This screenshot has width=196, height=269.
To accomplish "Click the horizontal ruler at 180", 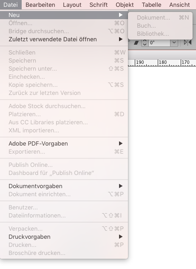I will pyautogui.click(x=162, y=63).
